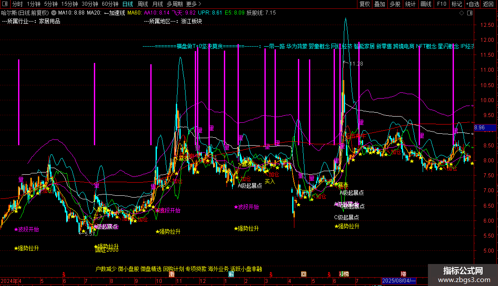Click the 浙江板块 region label

pos(192,21)
